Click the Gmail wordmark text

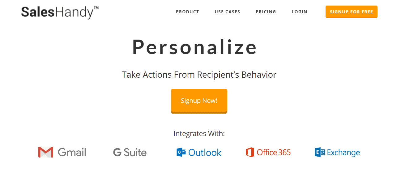[72, 152]
